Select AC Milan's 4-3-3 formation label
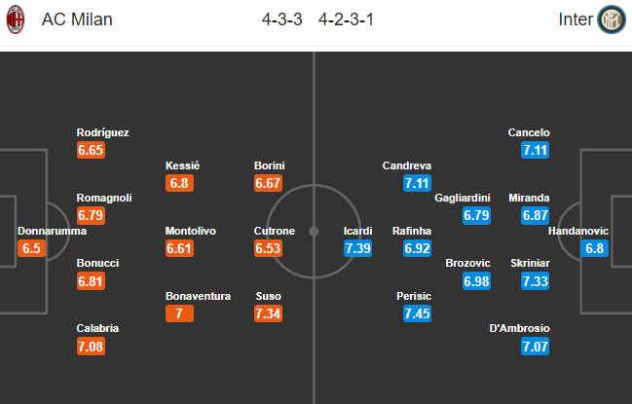632x404 pixels. 281,20
